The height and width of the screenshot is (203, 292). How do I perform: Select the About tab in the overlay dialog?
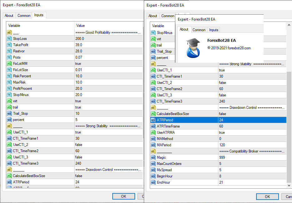coord(184,29)
